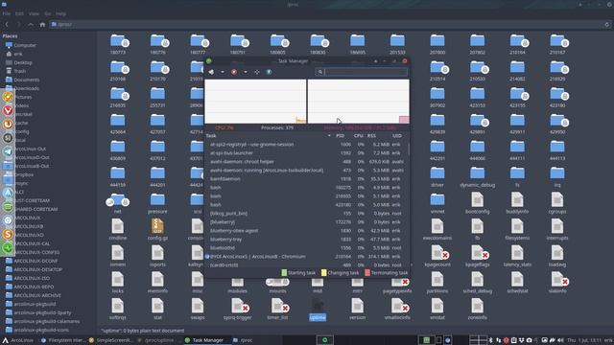Sort processes by the Task column header
614x345 pixels.
coord(211,136)
